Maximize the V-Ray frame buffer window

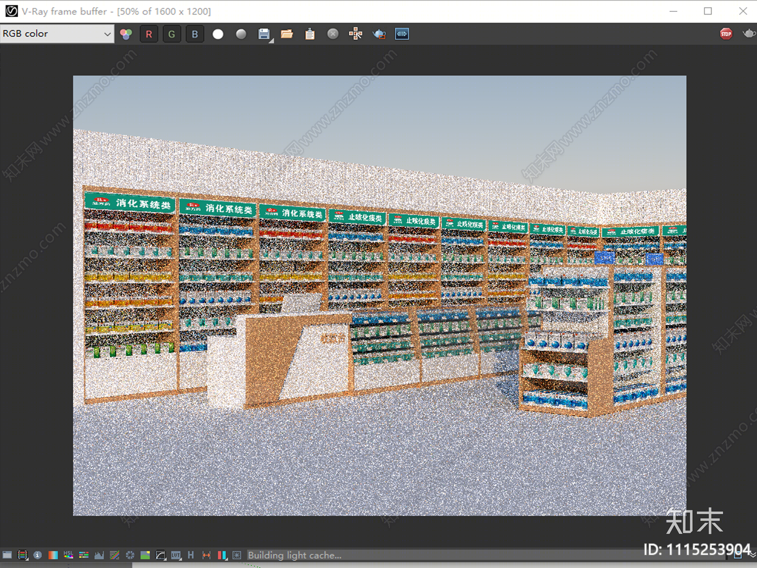[x=708, y=11]
